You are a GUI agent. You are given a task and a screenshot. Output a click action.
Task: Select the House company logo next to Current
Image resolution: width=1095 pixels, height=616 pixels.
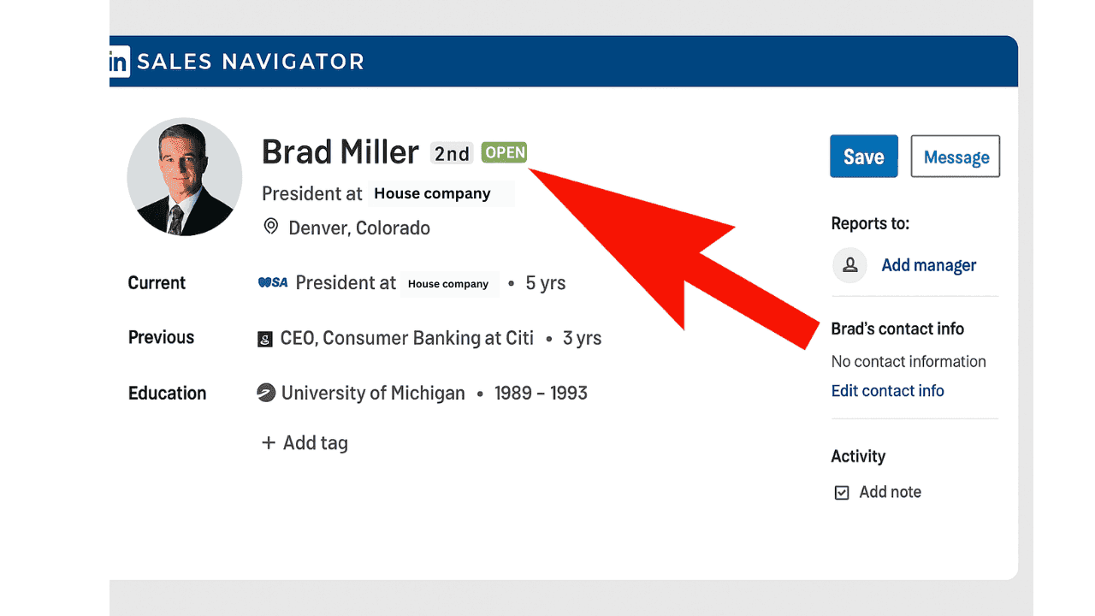point(272,282)
